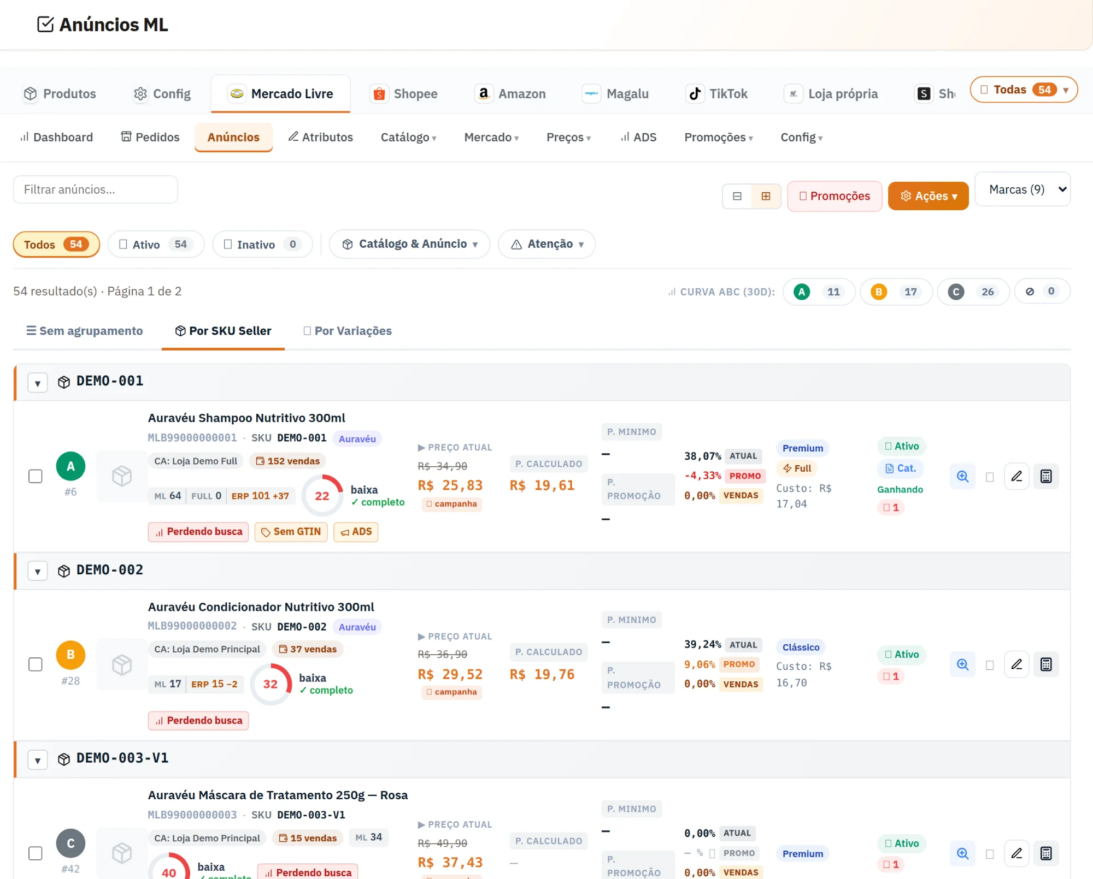The height and width of the screenshot is (879, 1093).
Task: Open Auravéu Shampoo Nutritivo 300ml title
Action: pyautogui.click(x=246, y=418)
